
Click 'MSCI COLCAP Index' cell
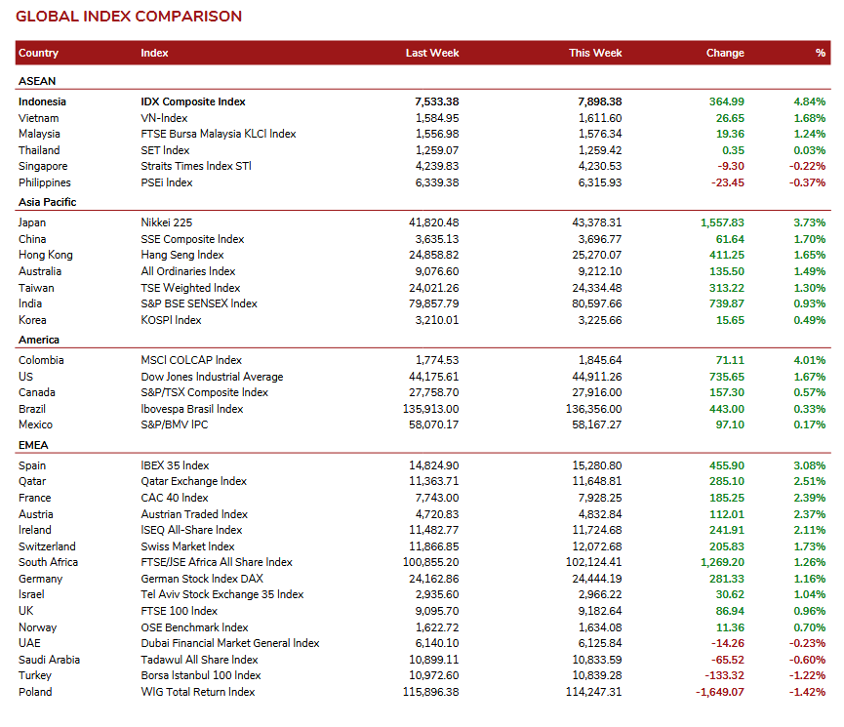(x=191, y=360)
